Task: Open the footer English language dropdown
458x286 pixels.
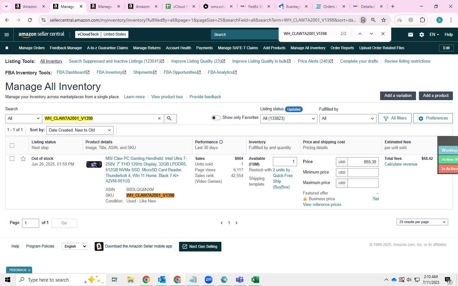Action: pos(74,246)
